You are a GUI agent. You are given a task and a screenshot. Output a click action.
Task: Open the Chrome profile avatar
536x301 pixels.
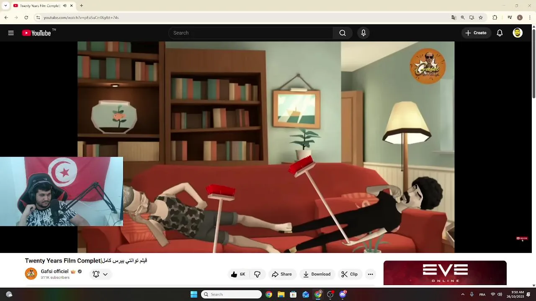520,18
